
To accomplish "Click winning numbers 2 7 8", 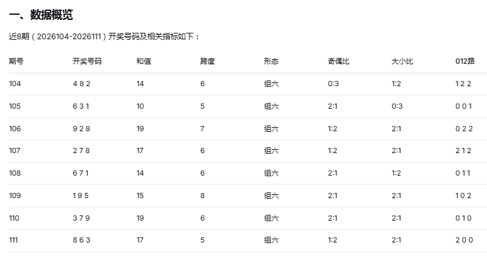I will 81,151.
